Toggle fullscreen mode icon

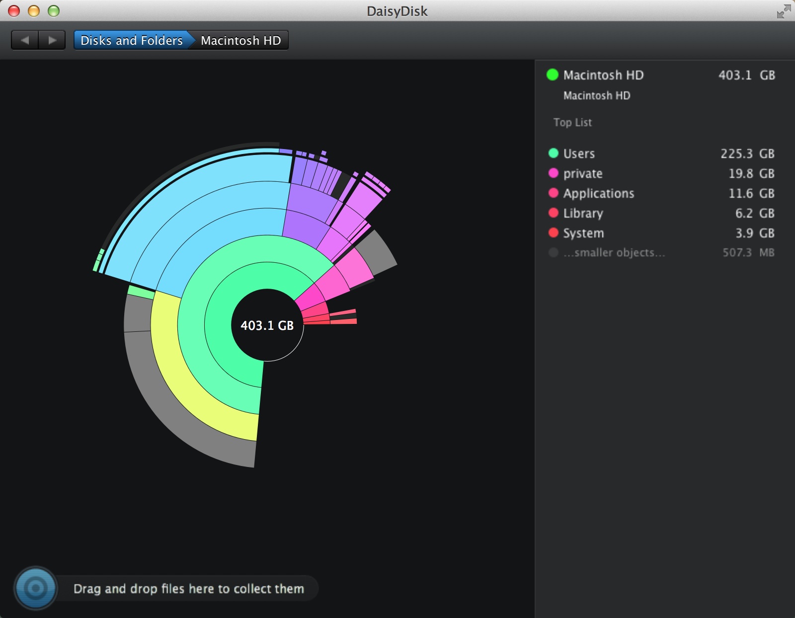[784, 11]
